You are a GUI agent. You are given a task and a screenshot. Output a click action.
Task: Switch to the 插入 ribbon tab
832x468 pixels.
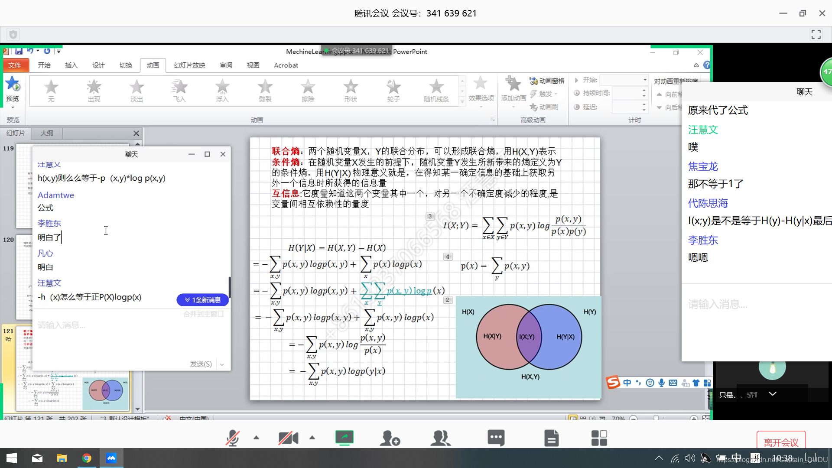point(71,65)
